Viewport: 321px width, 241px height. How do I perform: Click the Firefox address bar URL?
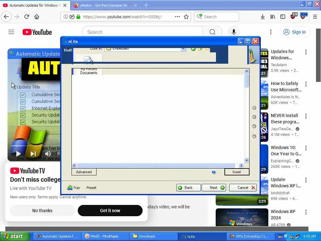point(123,17)
